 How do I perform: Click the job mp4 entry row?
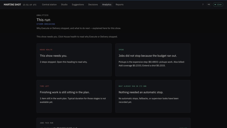[113, 127]
